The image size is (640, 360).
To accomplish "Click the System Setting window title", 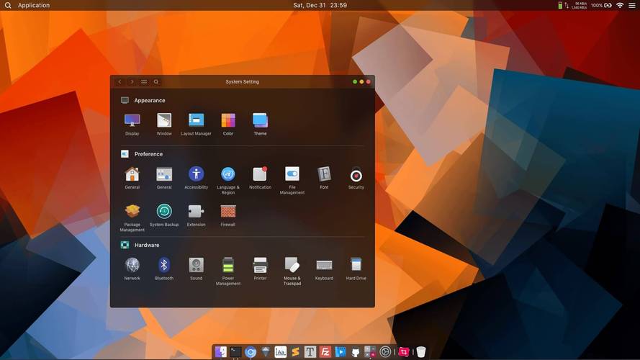I will pyautogui.click(x=242, y=81).
